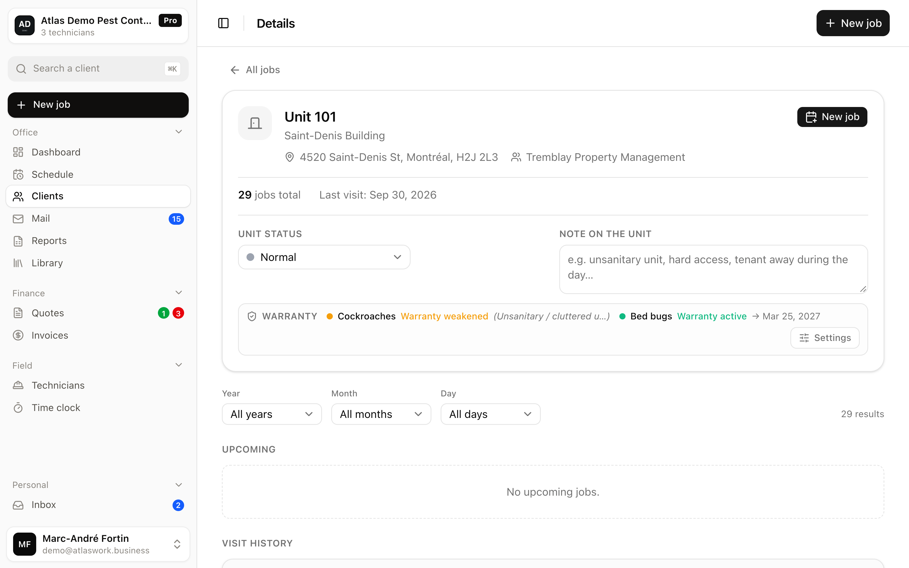
Task: Open the All days dropdown
Action: (491, 414)
